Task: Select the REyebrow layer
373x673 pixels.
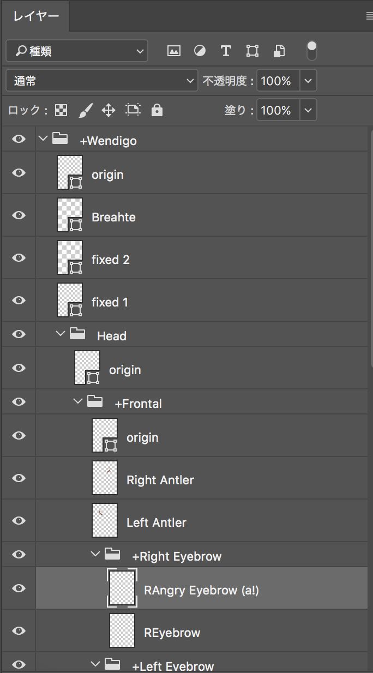Action: click(172, 632)
